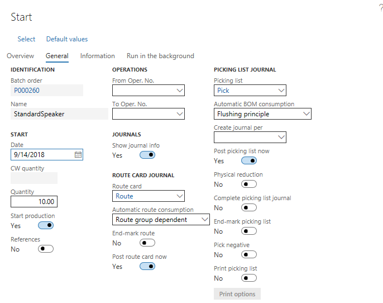Screen dimensions: 383x303
Task: Turn off Show journal info
Action: pyautogui.click(x=147, y=155)
